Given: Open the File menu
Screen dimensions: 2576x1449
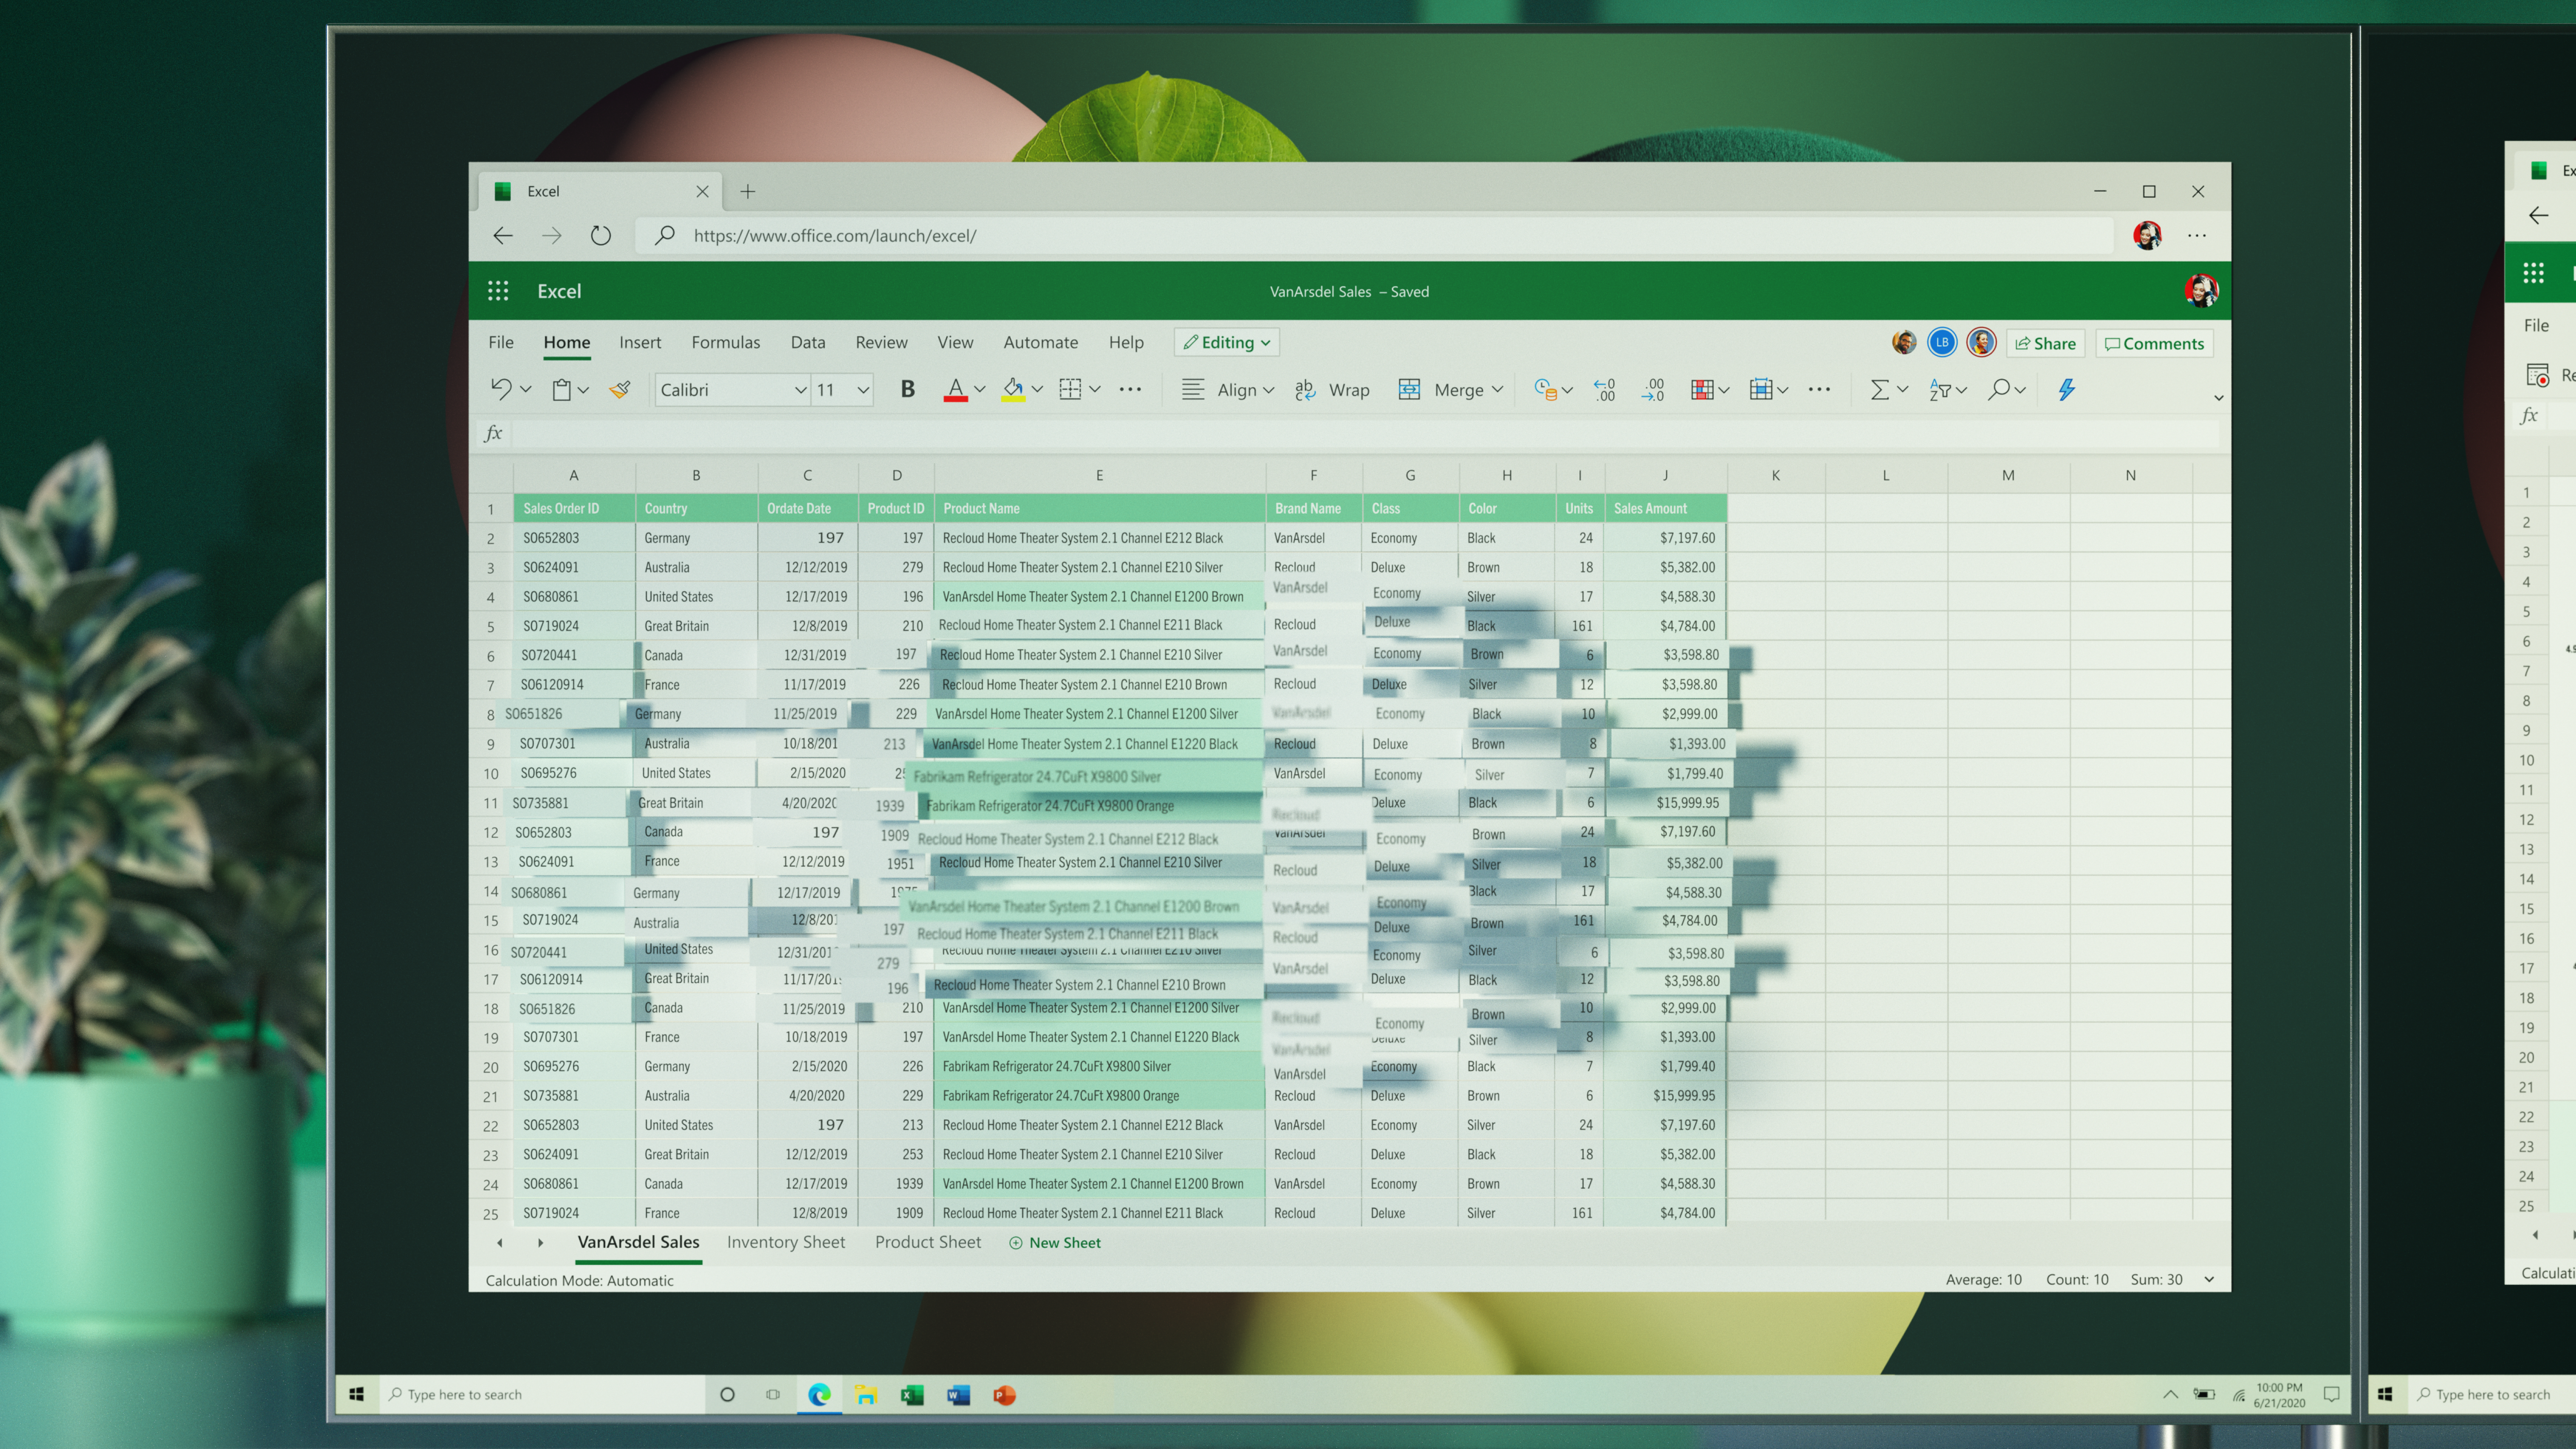Looking at the screenshot, I should click(501, 342).
